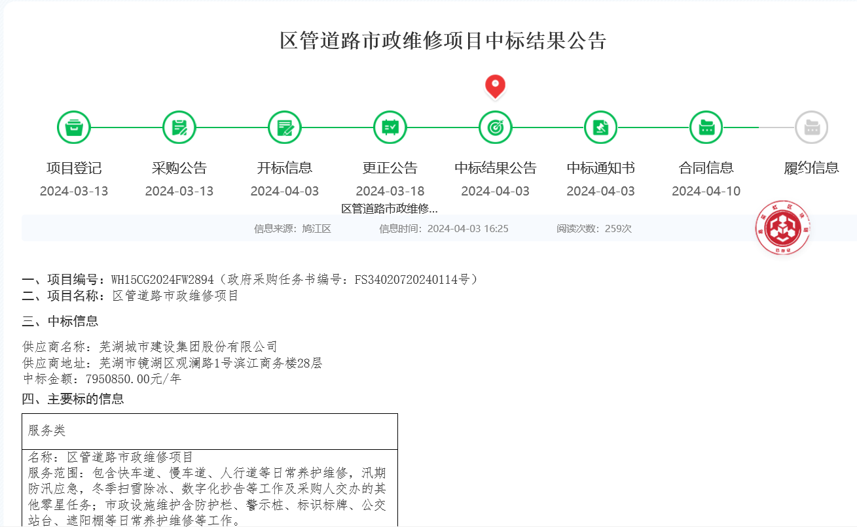
Task: Click the 阅读次数 259次 counter
Action: (594, 229)
